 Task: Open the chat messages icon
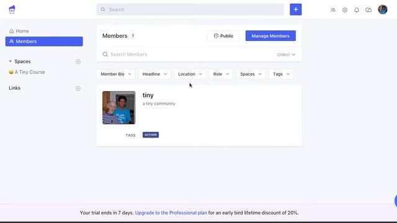click(368, 10)
